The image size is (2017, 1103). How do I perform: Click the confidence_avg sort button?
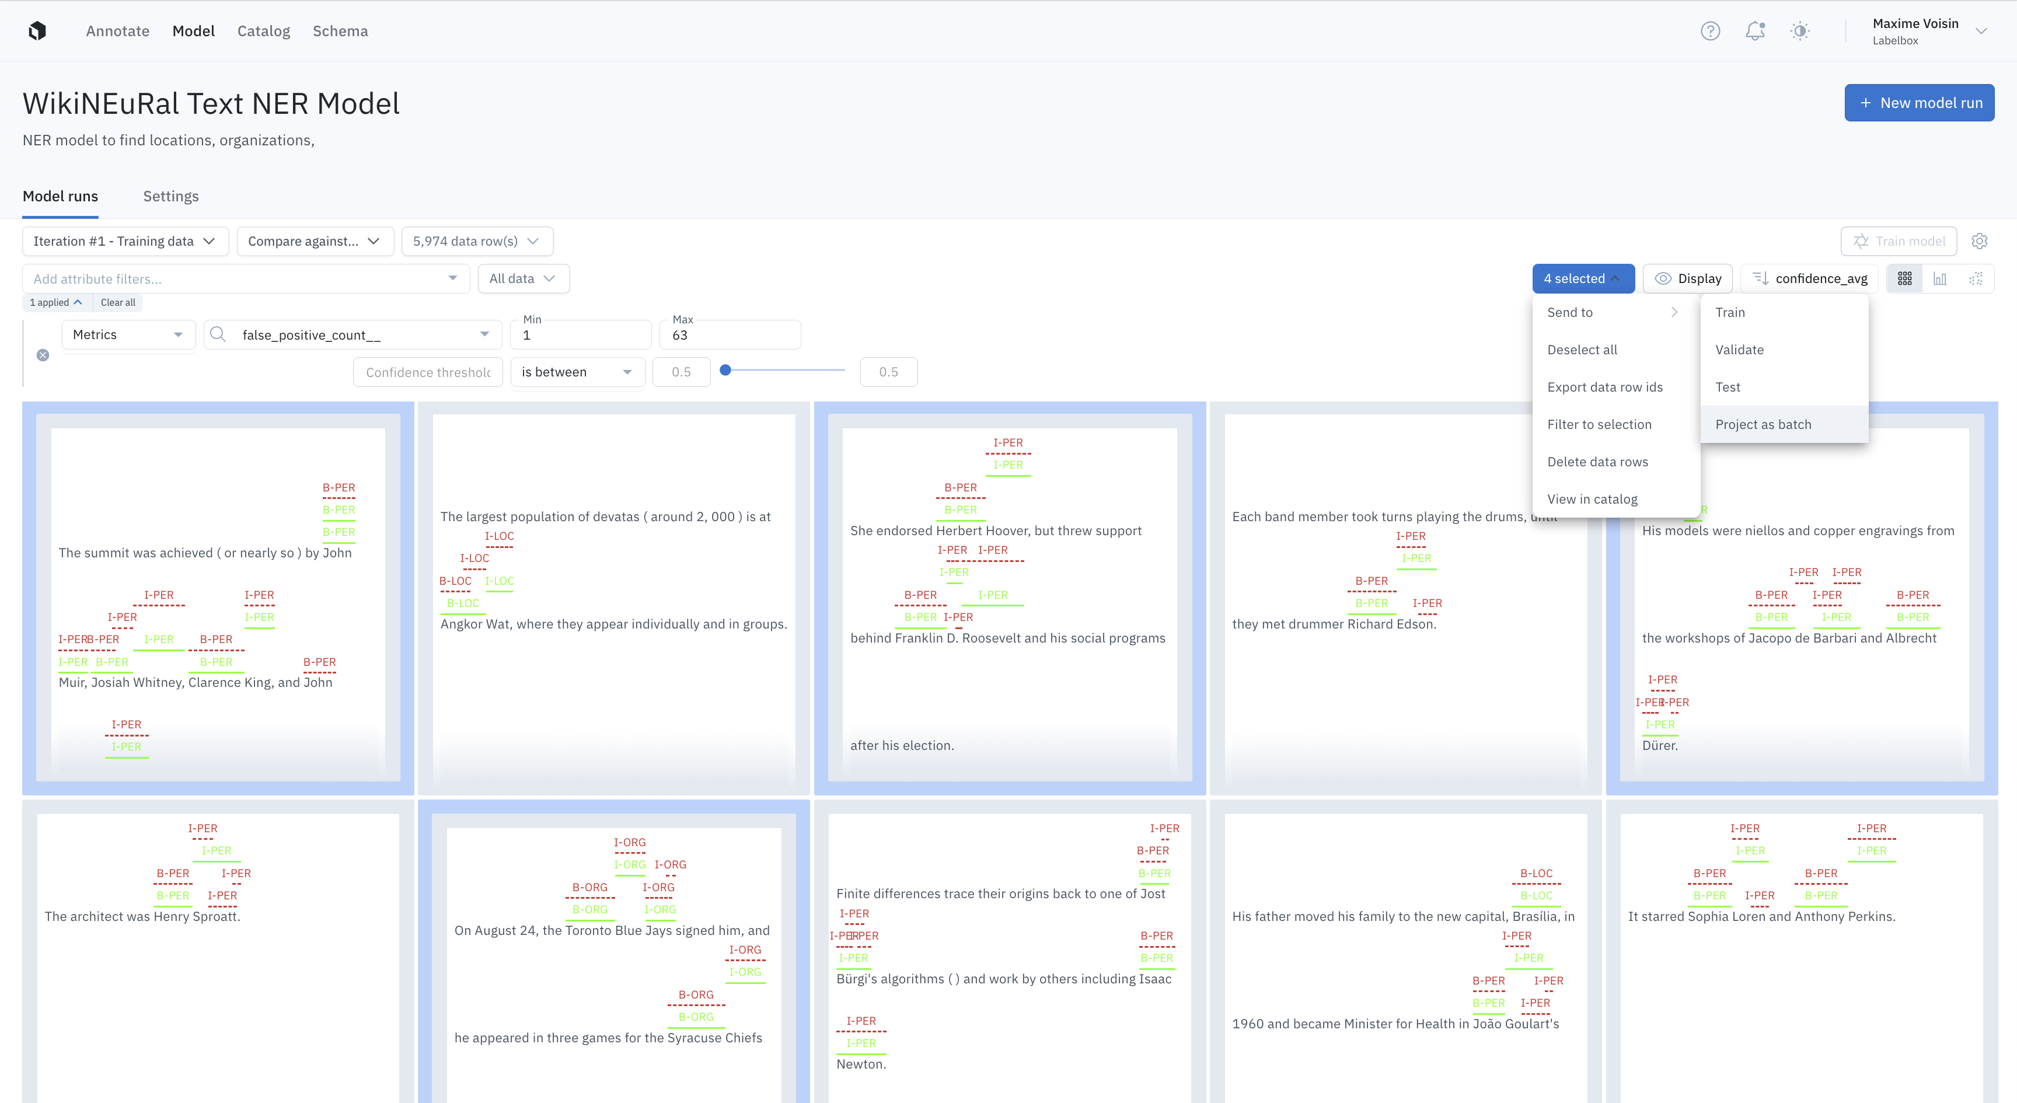coord(1809,279)
